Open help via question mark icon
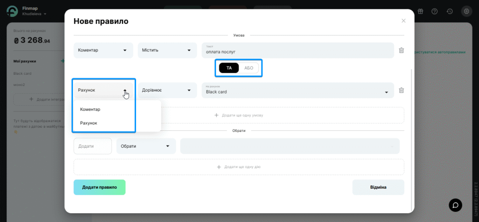Image resolution: width=479 pixels, height=222 pixels. coord(435,11)
